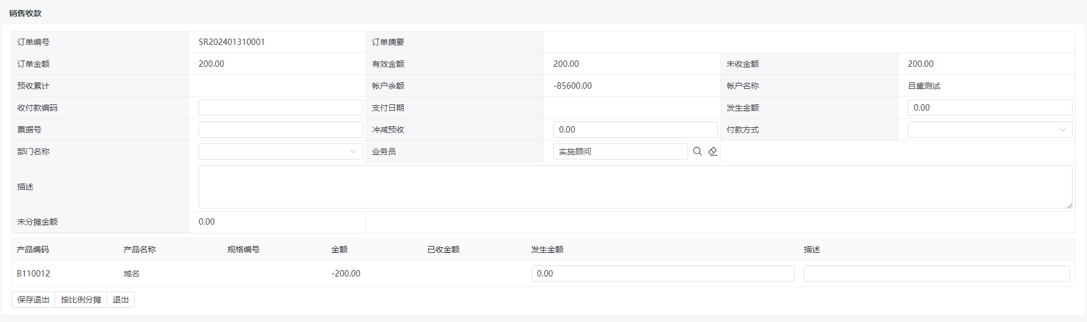Click the 订单编号 label

pos(33,42)
